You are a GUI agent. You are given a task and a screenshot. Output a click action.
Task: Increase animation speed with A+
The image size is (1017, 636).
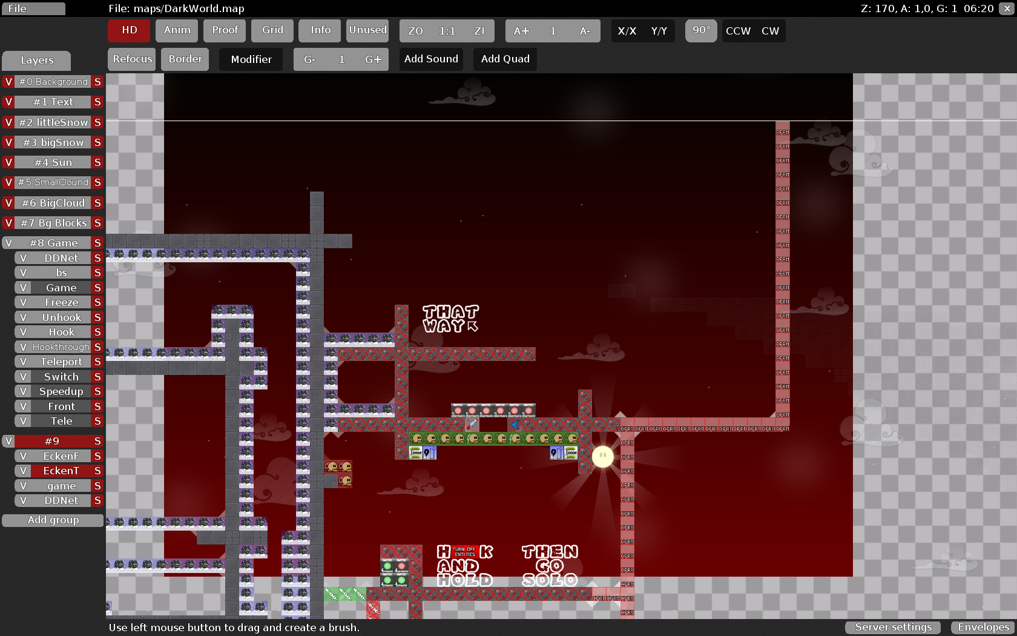tap(521, 31)
